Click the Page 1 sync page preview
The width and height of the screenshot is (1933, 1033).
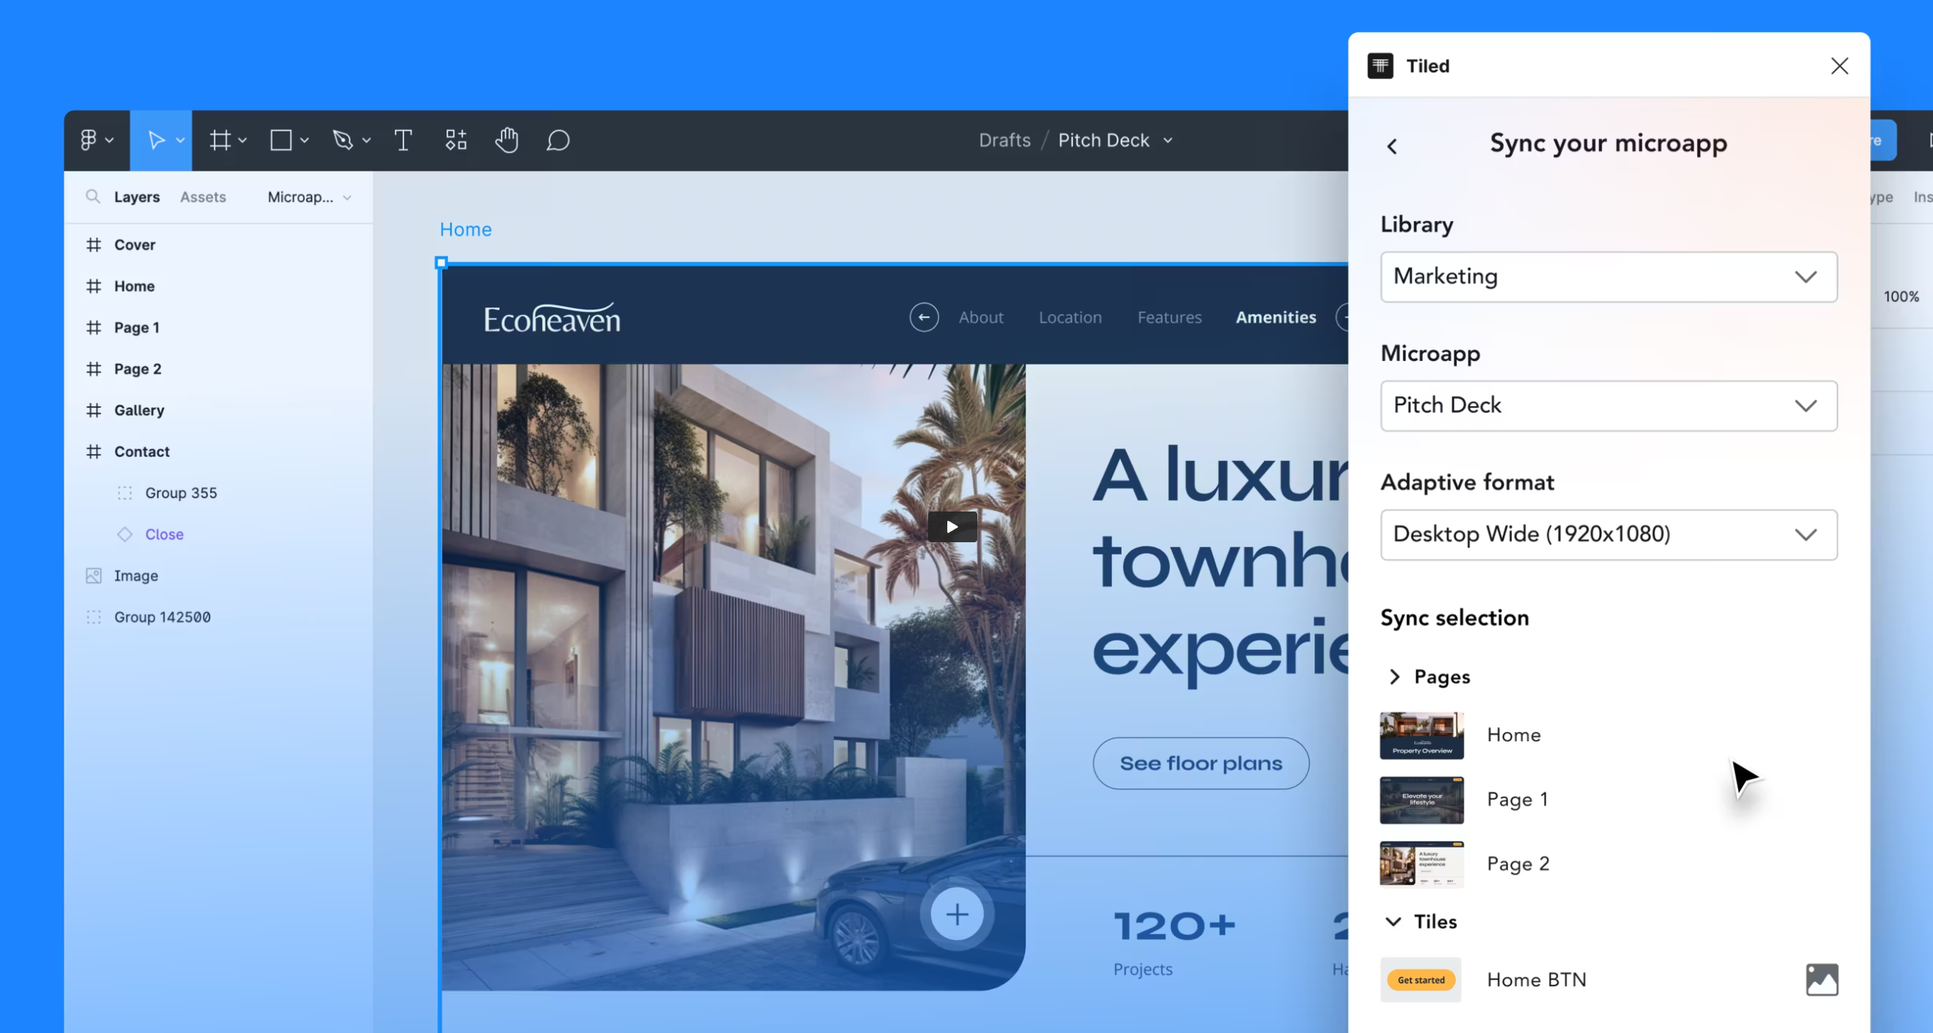pyautogui.click(x=1421, y=799)
